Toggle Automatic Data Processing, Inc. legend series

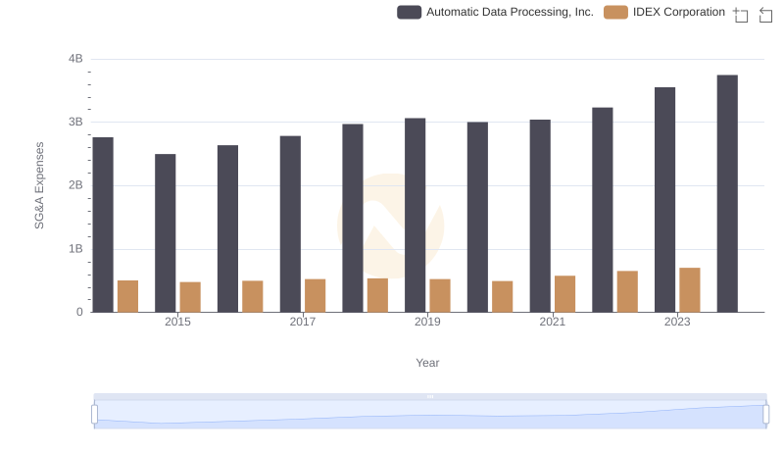[x=495, y=12]
